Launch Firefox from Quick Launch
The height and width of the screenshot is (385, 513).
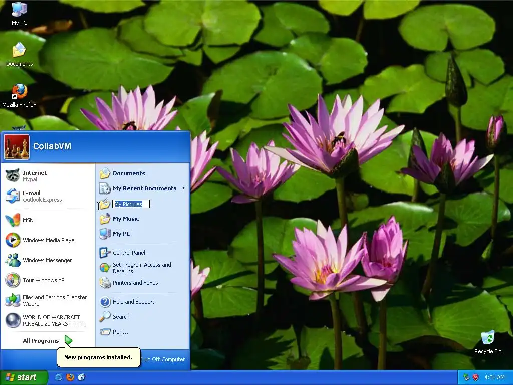click(70, 377)
